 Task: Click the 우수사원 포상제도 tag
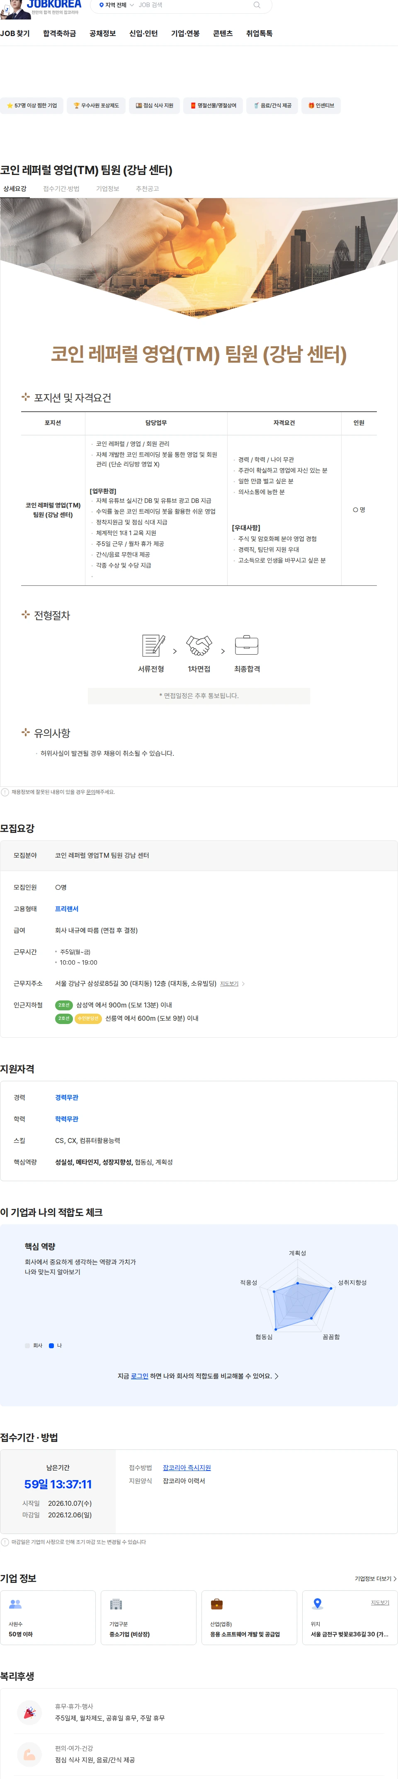tap(96, 106)
